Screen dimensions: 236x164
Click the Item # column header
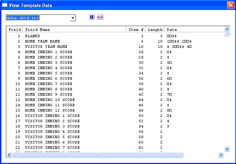136,29
